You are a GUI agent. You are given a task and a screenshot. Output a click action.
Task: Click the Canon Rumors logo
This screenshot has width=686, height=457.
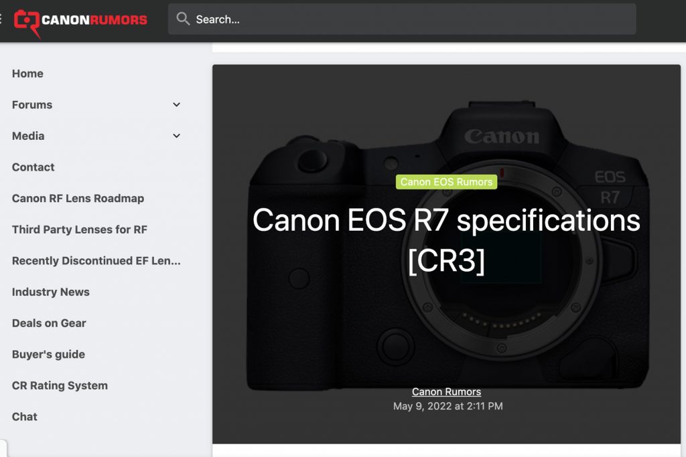[x=80, y=20]
